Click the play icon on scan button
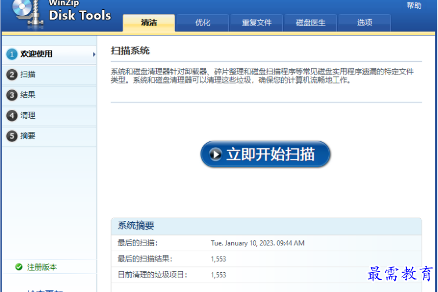 coord(216,154)
